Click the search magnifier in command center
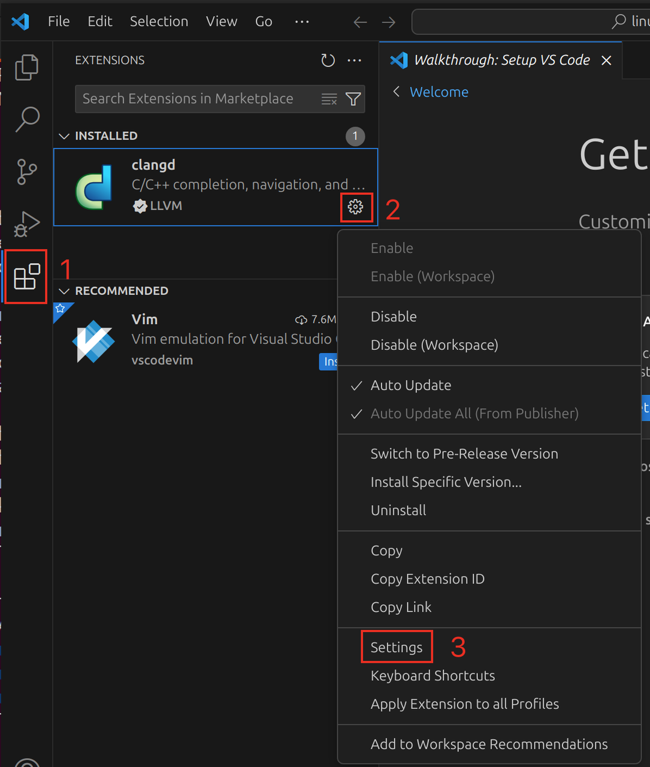 619,22
